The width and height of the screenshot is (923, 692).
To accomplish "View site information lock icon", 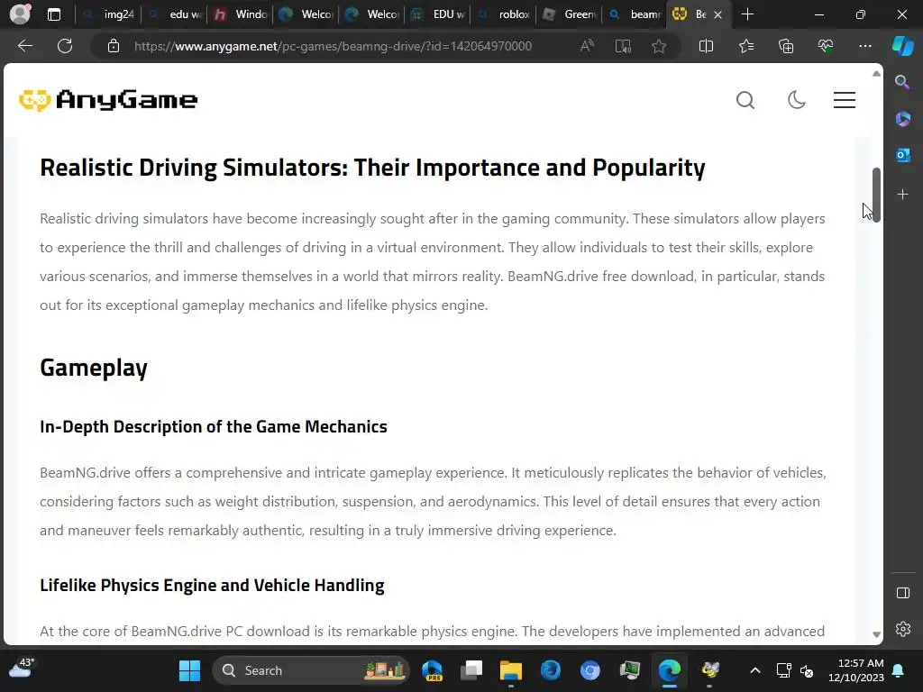I will click(x=114, y=46).
